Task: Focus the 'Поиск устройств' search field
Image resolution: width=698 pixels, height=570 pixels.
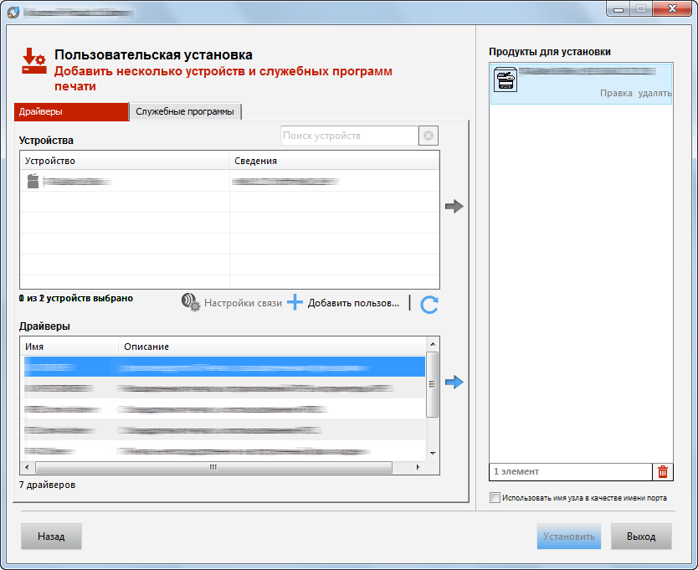Action: point(350,136)
